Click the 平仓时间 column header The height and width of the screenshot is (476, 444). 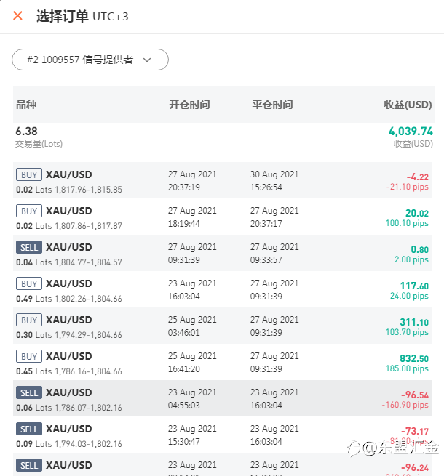tap(272, 105)
